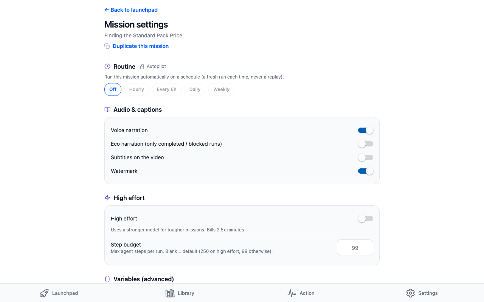Disable the Voice narration toggle
This screenshot has width=484, height=302.
pos(366,130)
